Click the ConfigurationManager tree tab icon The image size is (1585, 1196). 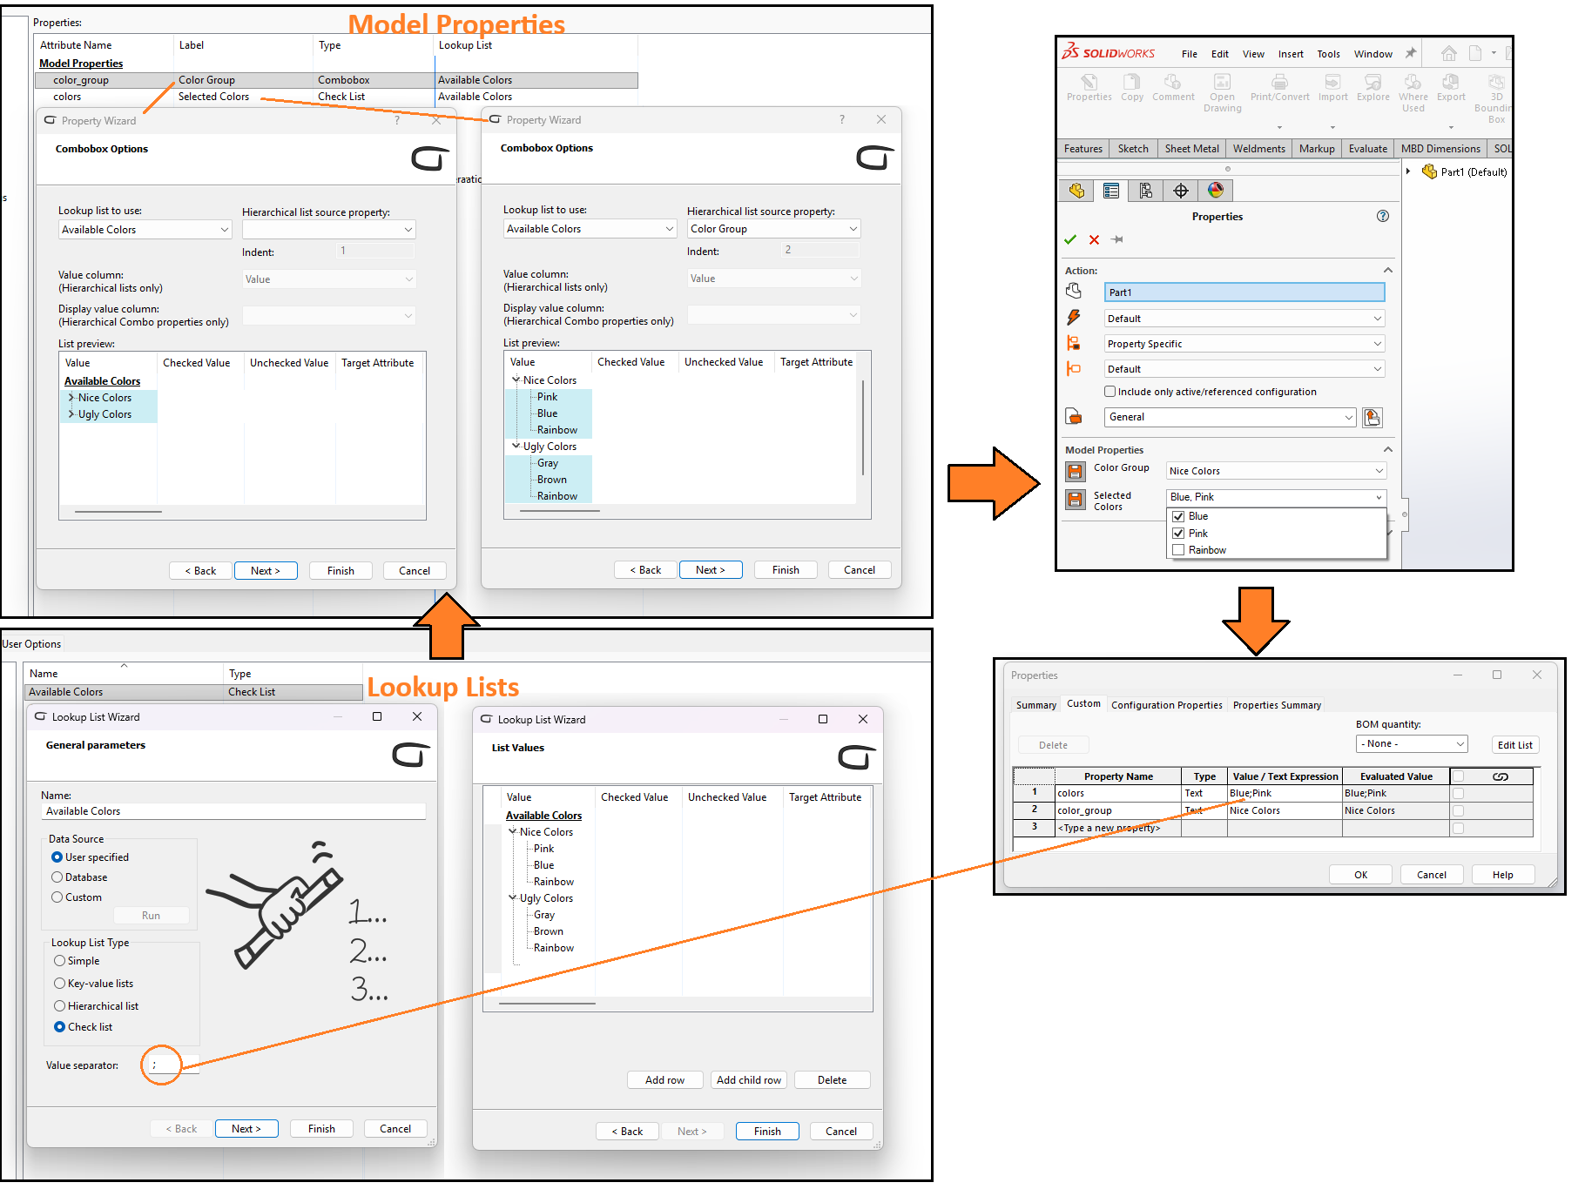pyautogui.click(x=1146, y=191)
